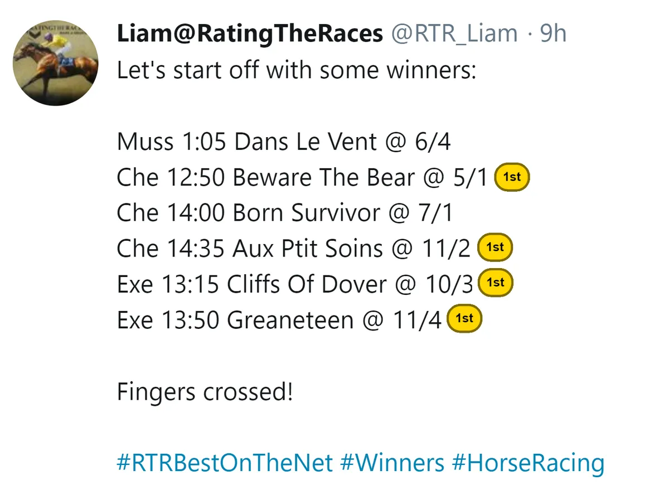This screenshot has height=490, width=669.
Task: Click the Che 14:35 Aux Ptit Soins text
Action: click(250, 249)
